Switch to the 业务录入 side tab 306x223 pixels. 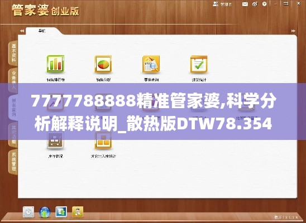(x=13, y=80)
